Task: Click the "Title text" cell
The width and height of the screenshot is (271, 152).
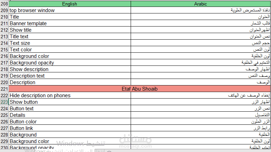Action: coord(69,37)
